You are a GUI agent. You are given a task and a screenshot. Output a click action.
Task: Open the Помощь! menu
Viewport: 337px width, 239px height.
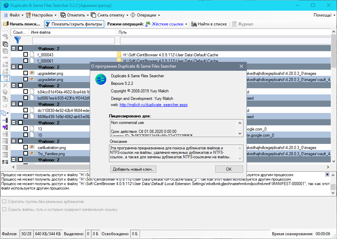coord(323,15)
